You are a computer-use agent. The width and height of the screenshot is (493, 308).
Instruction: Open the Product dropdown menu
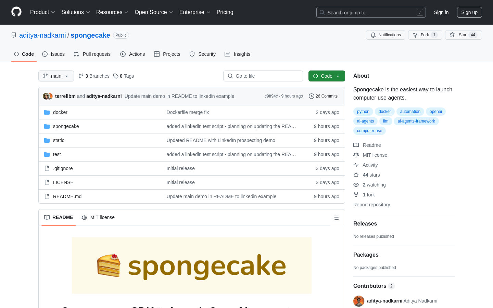tap(42, 12)
